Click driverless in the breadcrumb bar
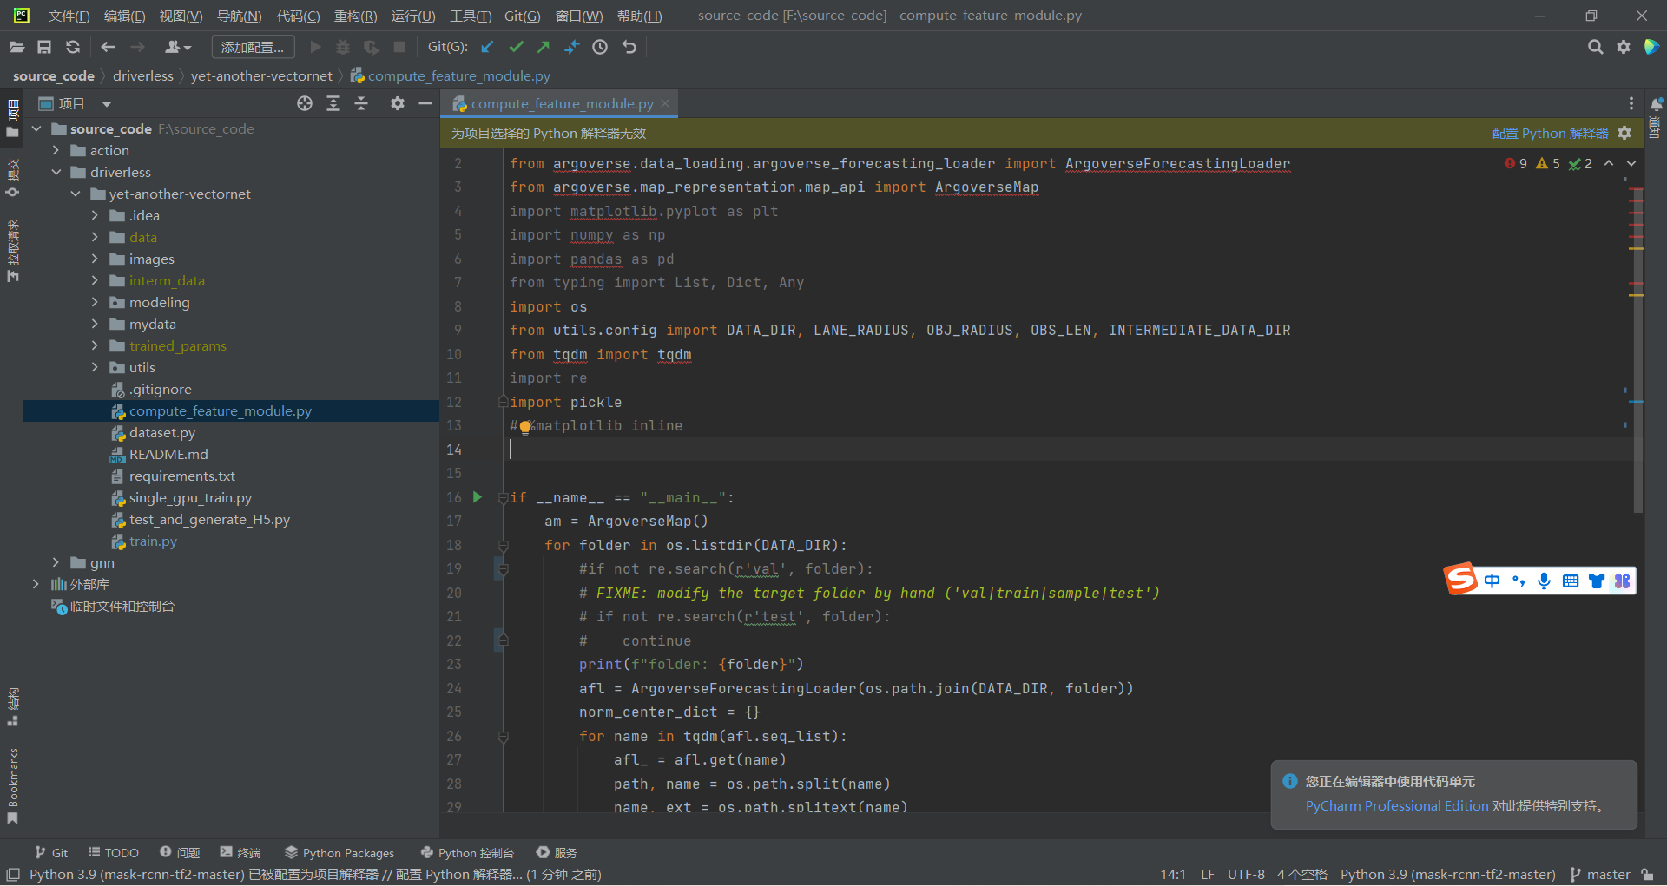The height and width of the screenshot is (886, 1667). [x=143, y=75]
